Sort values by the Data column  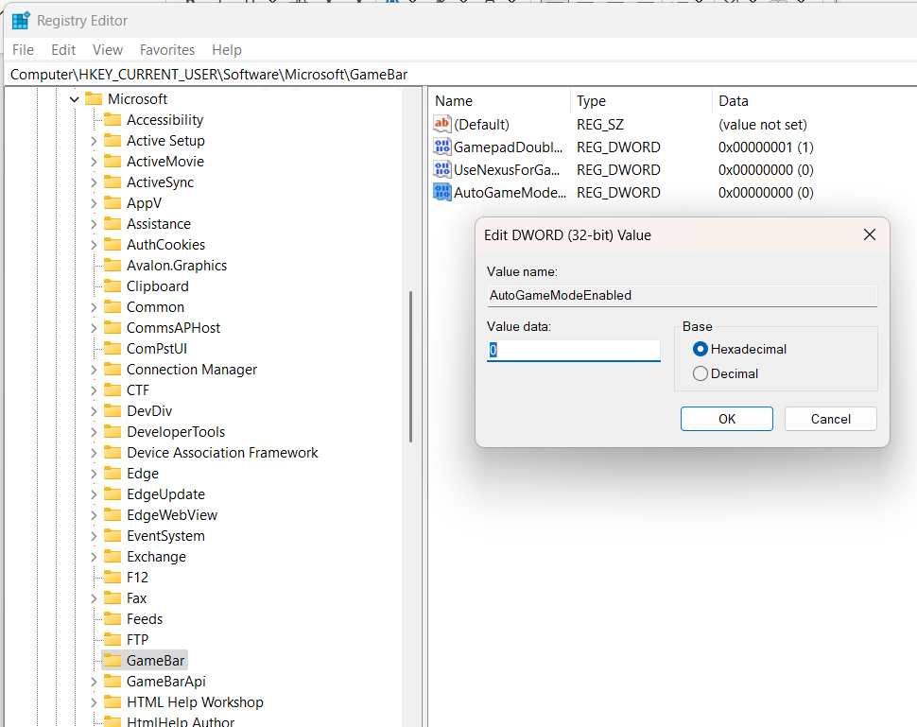click(x=815, y=100)
